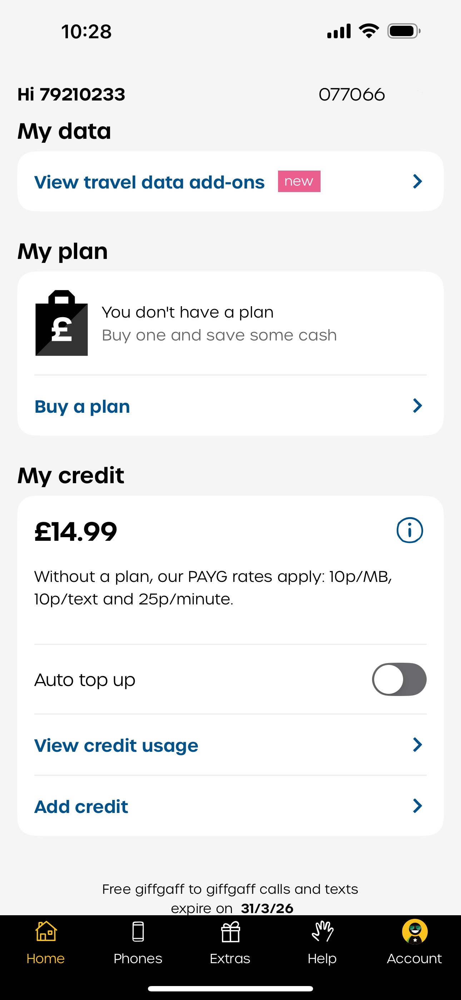
Task: Tap the Help waving hand icon
Action: [x=322, y=932]
